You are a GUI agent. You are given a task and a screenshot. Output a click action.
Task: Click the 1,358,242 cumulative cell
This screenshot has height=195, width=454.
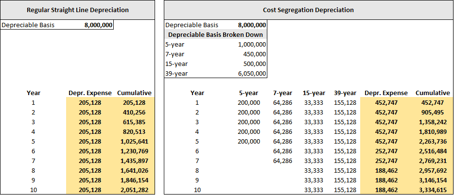pyautogui.click(x=433, y=122)
